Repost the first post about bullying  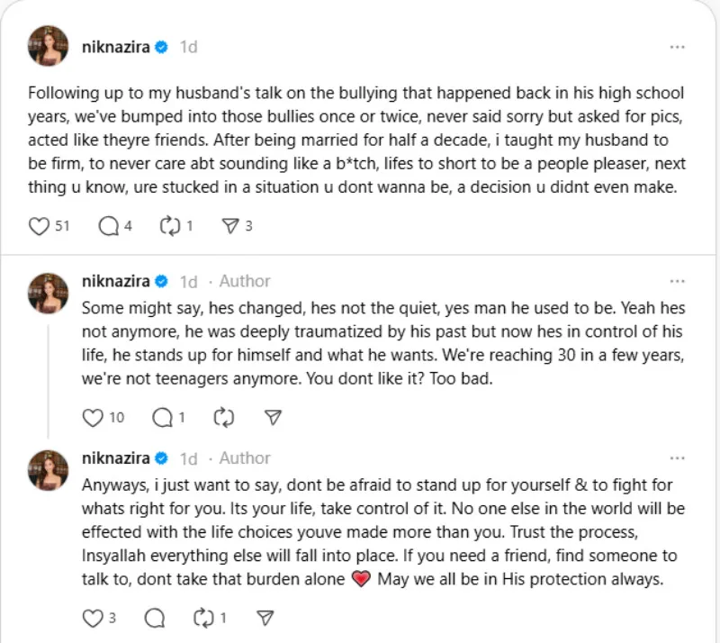170,226
